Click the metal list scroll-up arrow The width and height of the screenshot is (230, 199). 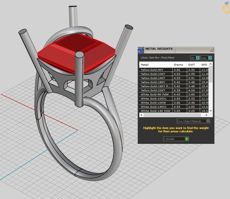[211, 64]
